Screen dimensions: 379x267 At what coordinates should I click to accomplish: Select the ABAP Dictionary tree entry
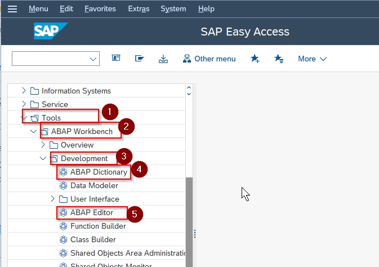(99, 172)
